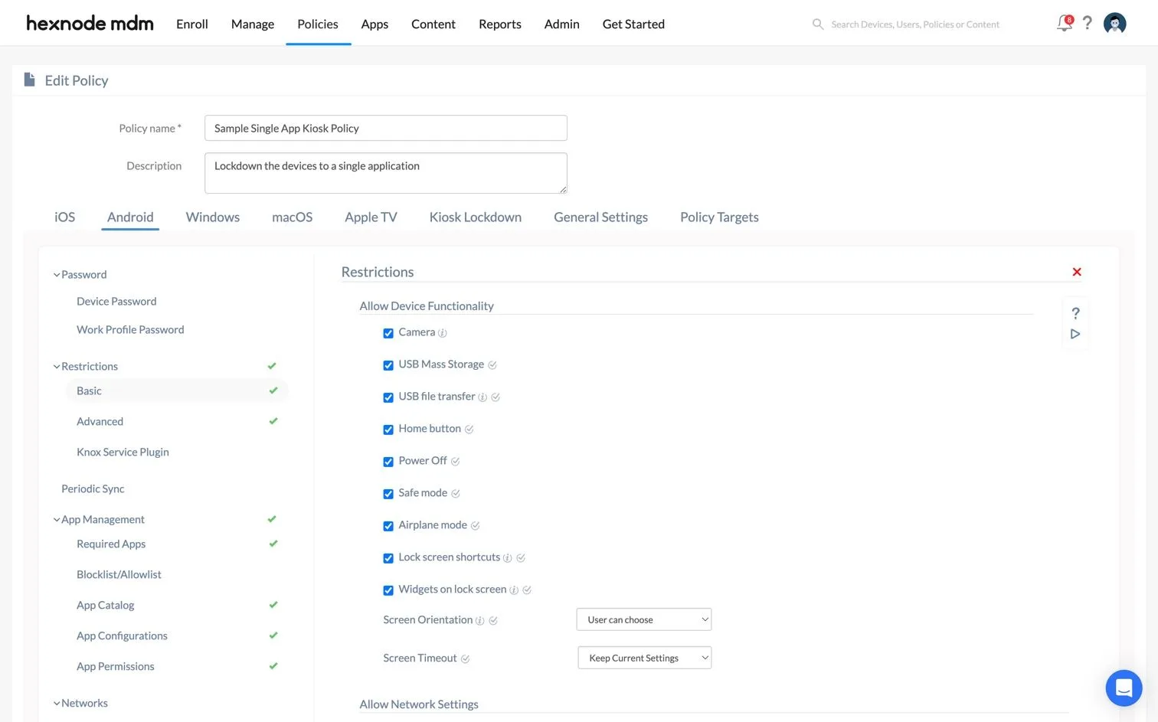Click the info icon beside Widgets on lock screen
Viewport: 1158px width, 722px height.
[514, 590]
